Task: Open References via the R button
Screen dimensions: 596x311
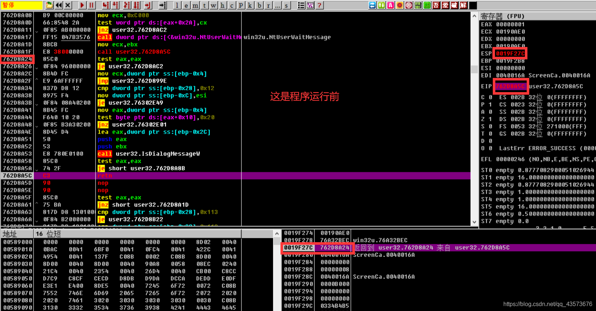Action: tap(268, 5)
